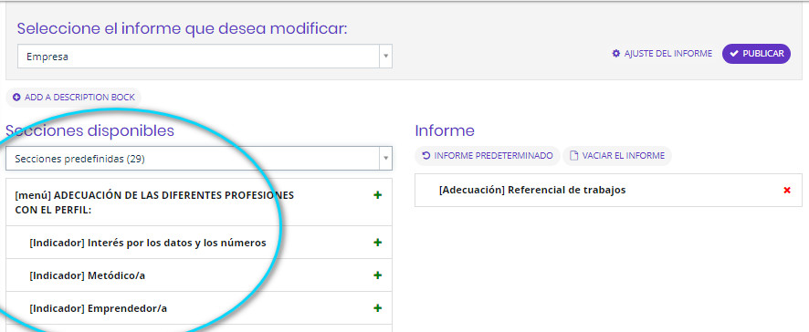
Task: Click the arrow of the Secciones predefinidas dropdown
Action: [385, 159]
